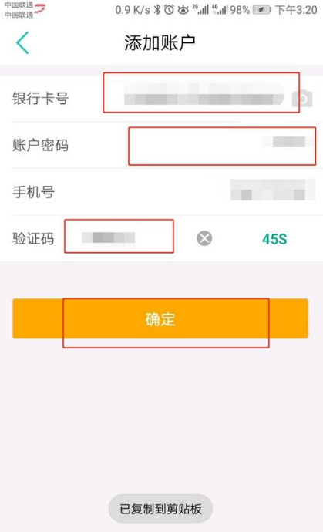Viewport: 323px width, 532px height.
Task: Tap the 已复制到剪贴板 toast message
Action: (160, 509)
